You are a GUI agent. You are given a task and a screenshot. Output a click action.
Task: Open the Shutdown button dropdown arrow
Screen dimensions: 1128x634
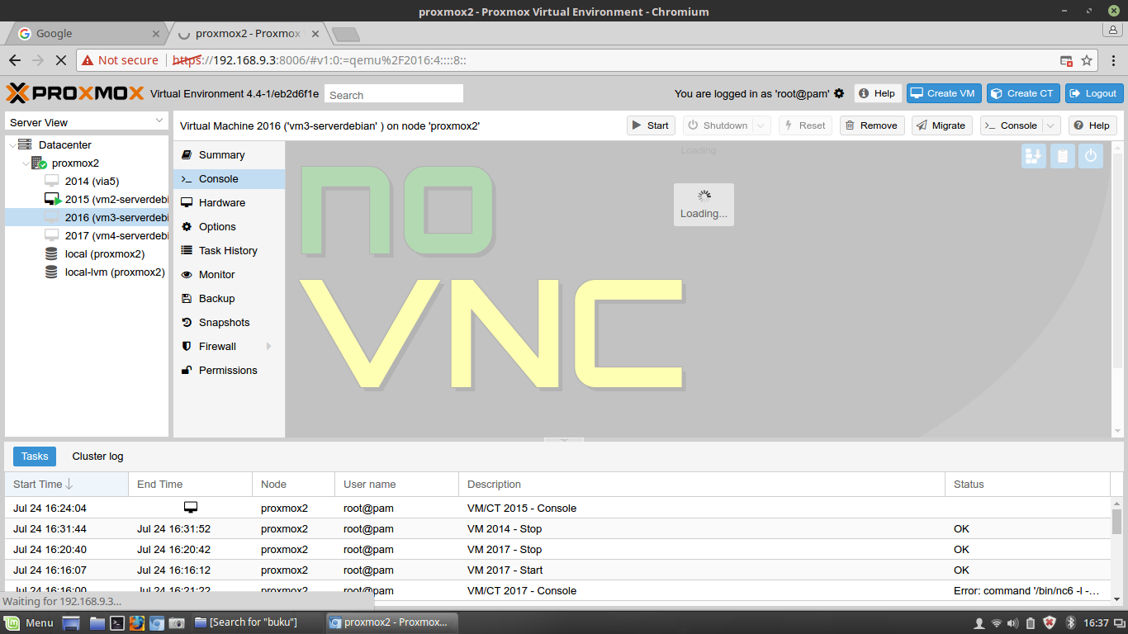pyautogui.click(x=762, y=125)
